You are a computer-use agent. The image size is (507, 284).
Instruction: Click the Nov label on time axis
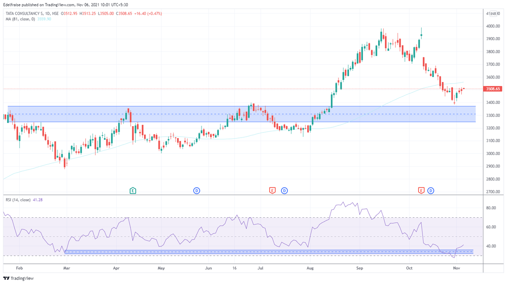click(456, 268)
